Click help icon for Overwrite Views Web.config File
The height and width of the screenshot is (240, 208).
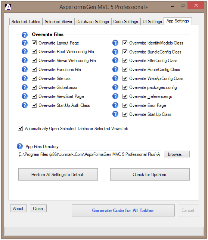pos(25,60)
